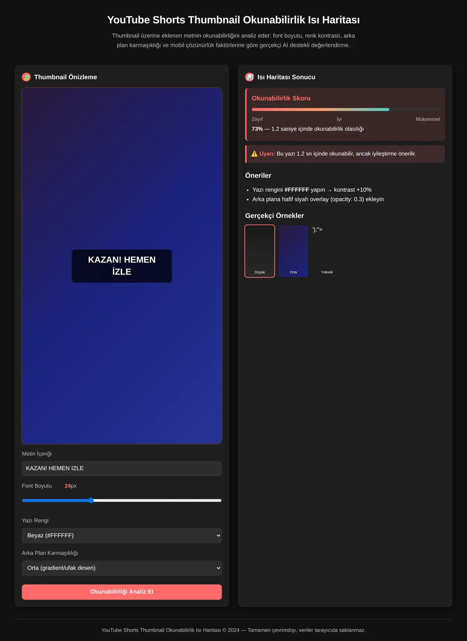
Task: Click the İyi scale label
Action: pyautogui.click(x=339, y=119)
